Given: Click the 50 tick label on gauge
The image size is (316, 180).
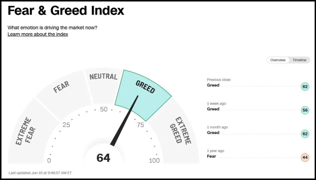Looking at the screenshot, I should pos(104,109).
